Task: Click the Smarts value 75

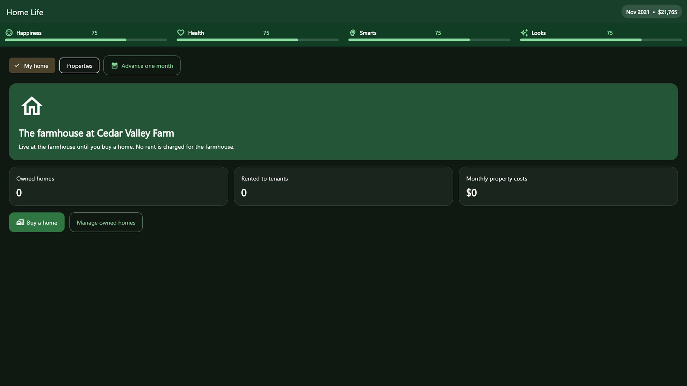Action: tap(438, 33)
